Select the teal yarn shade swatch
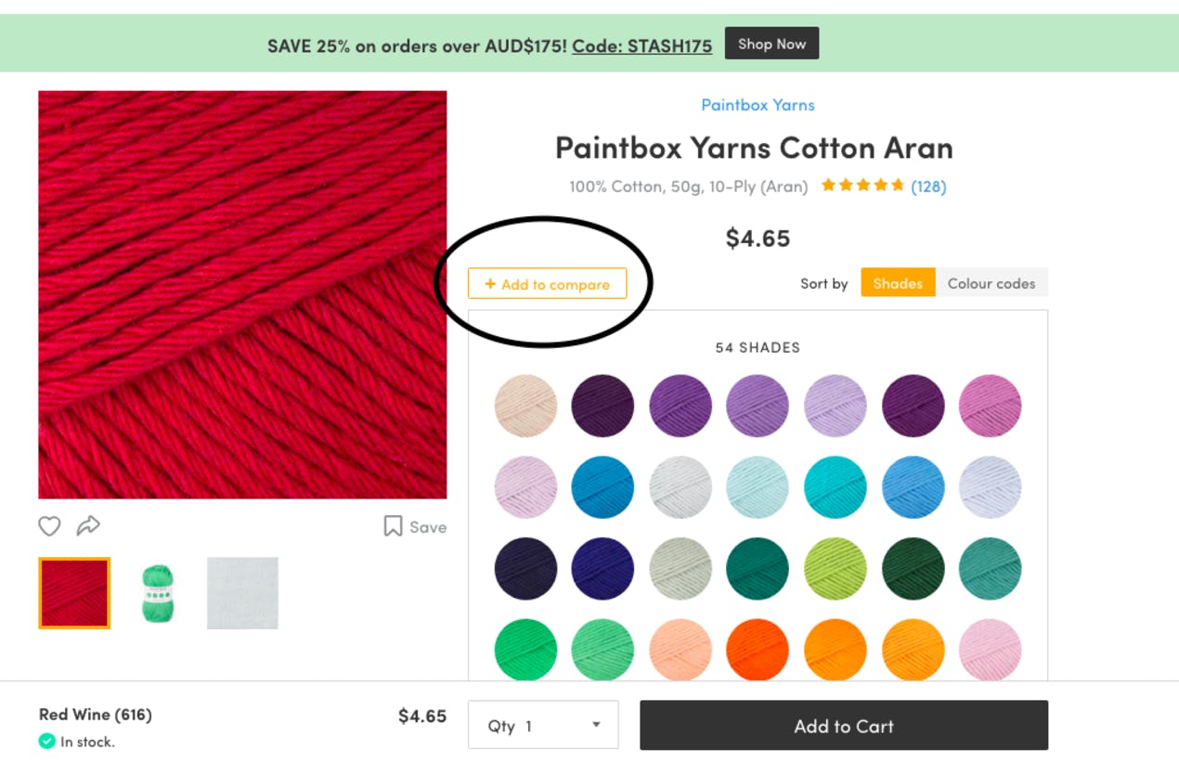 click(x=835, y=486)
